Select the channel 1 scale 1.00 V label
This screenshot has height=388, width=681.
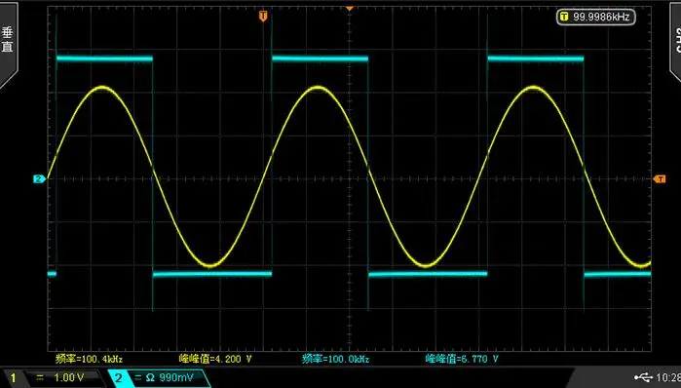coord(68,377)
